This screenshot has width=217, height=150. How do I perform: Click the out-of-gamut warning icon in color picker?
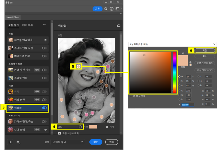tap(191, 62)
